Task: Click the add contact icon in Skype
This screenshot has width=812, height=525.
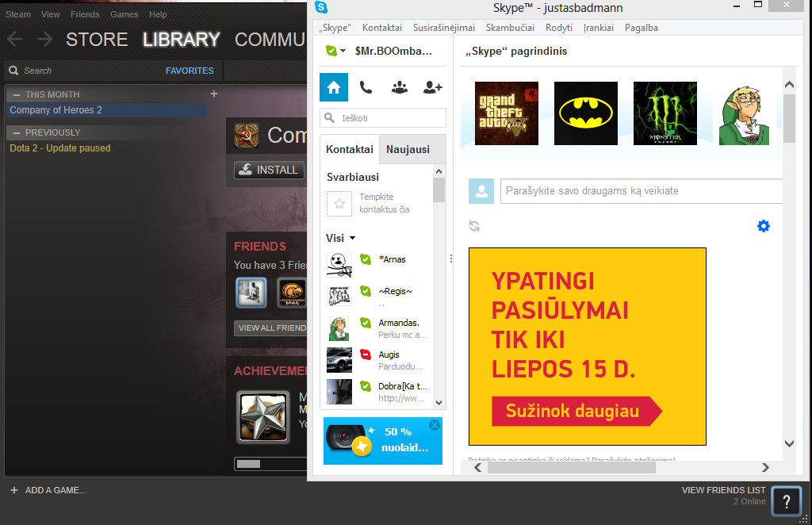Action: tap(432, 87)
